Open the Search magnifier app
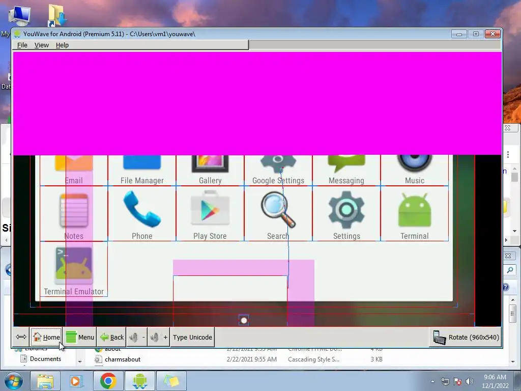 (278, 209)
